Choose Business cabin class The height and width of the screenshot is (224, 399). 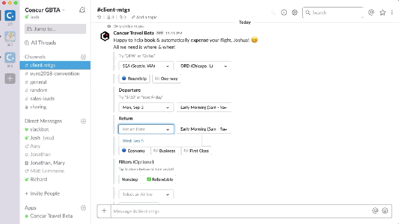164,151
